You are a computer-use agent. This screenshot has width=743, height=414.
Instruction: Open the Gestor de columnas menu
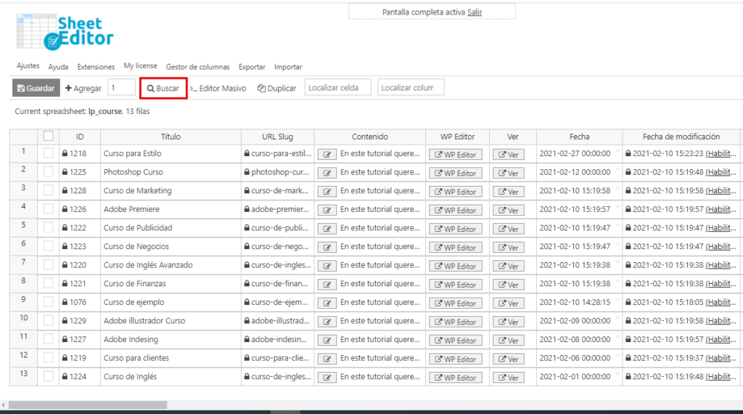[197, 67]
